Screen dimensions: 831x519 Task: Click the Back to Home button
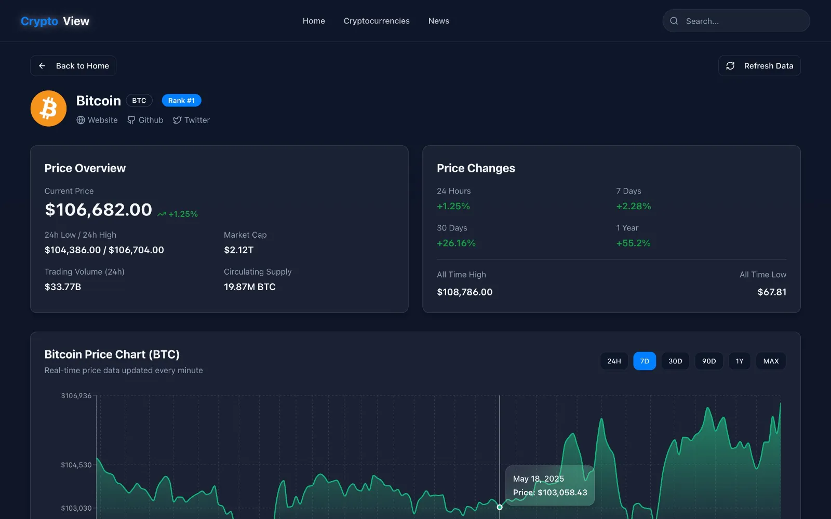click(73, 66)
